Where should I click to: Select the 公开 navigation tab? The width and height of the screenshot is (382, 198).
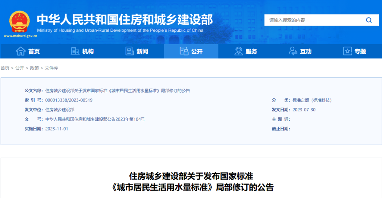[191, 51]
